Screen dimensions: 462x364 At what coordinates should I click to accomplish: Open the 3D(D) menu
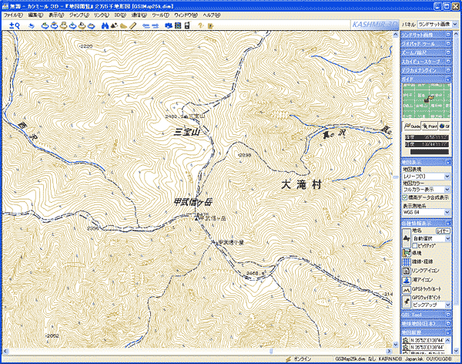tap(120, 15)
